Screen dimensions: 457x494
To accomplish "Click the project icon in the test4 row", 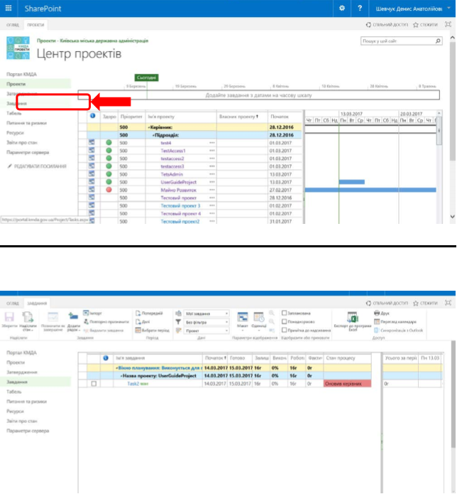I will coord(92,143).
